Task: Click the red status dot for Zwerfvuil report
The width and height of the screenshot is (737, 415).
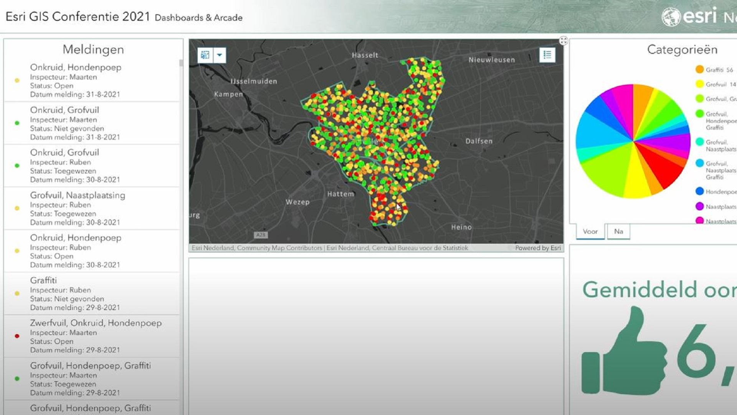Action: tap(17, 336)
